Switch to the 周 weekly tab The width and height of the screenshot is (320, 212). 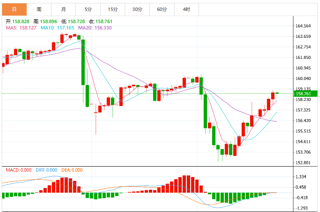[x=39, y=9]
